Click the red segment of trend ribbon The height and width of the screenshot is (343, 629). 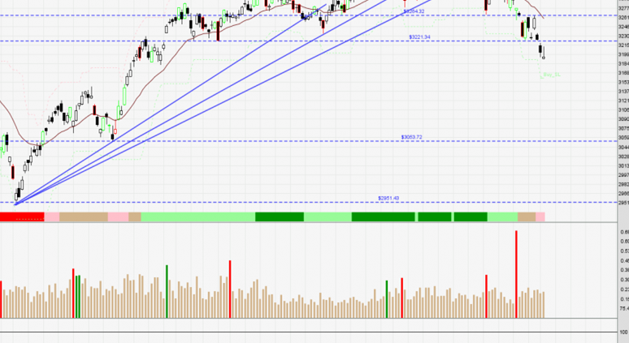21,217
